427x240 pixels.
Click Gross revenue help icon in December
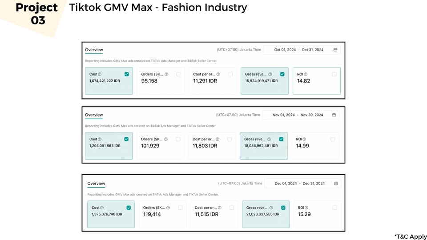271,208
